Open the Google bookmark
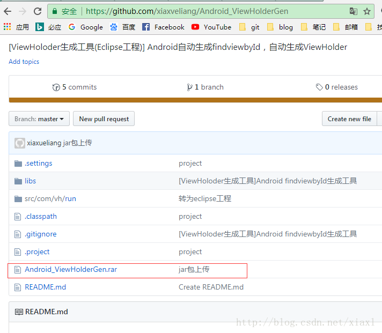The width and height of the screenshot is (382, 333). click(86, 27)
